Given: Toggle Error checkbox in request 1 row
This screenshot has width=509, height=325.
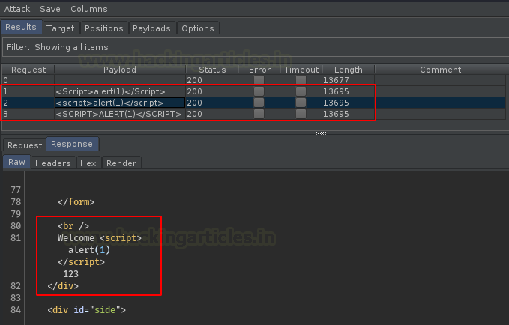Looking at the screenshot, I should pos(259,91).
